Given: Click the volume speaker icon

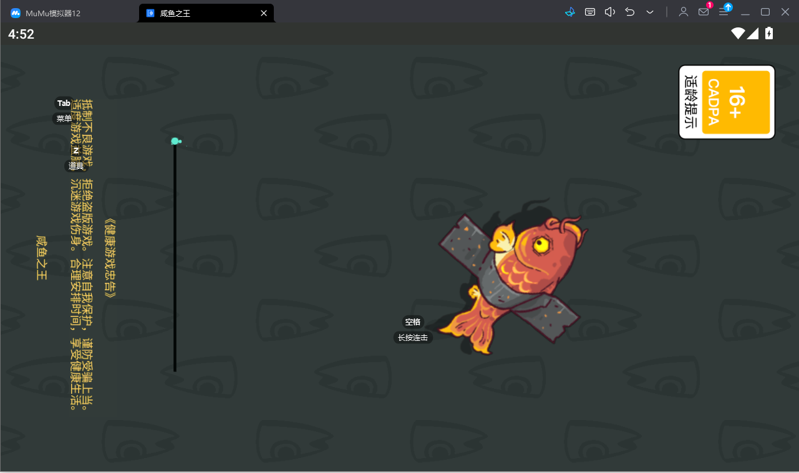Looking at the screenshot, I should point(610,12).
